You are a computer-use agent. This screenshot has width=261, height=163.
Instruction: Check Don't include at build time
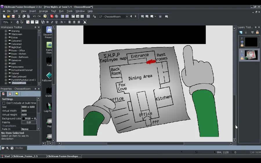tap(4, 103)
